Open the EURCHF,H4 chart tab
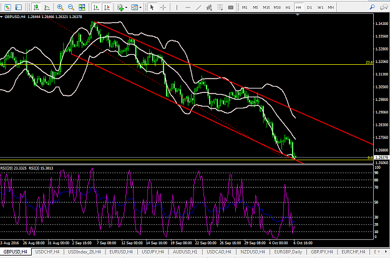The width and height of the screenshot is (390, 258). pos(353,252)
